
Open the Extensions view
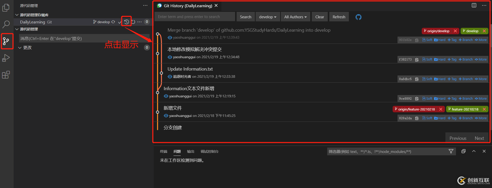click(x=6, y=75)
